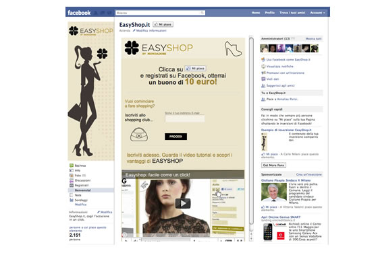Click the clover EasyShop logo in main banner
Screen dimensions: 378x257
[132, 48]
